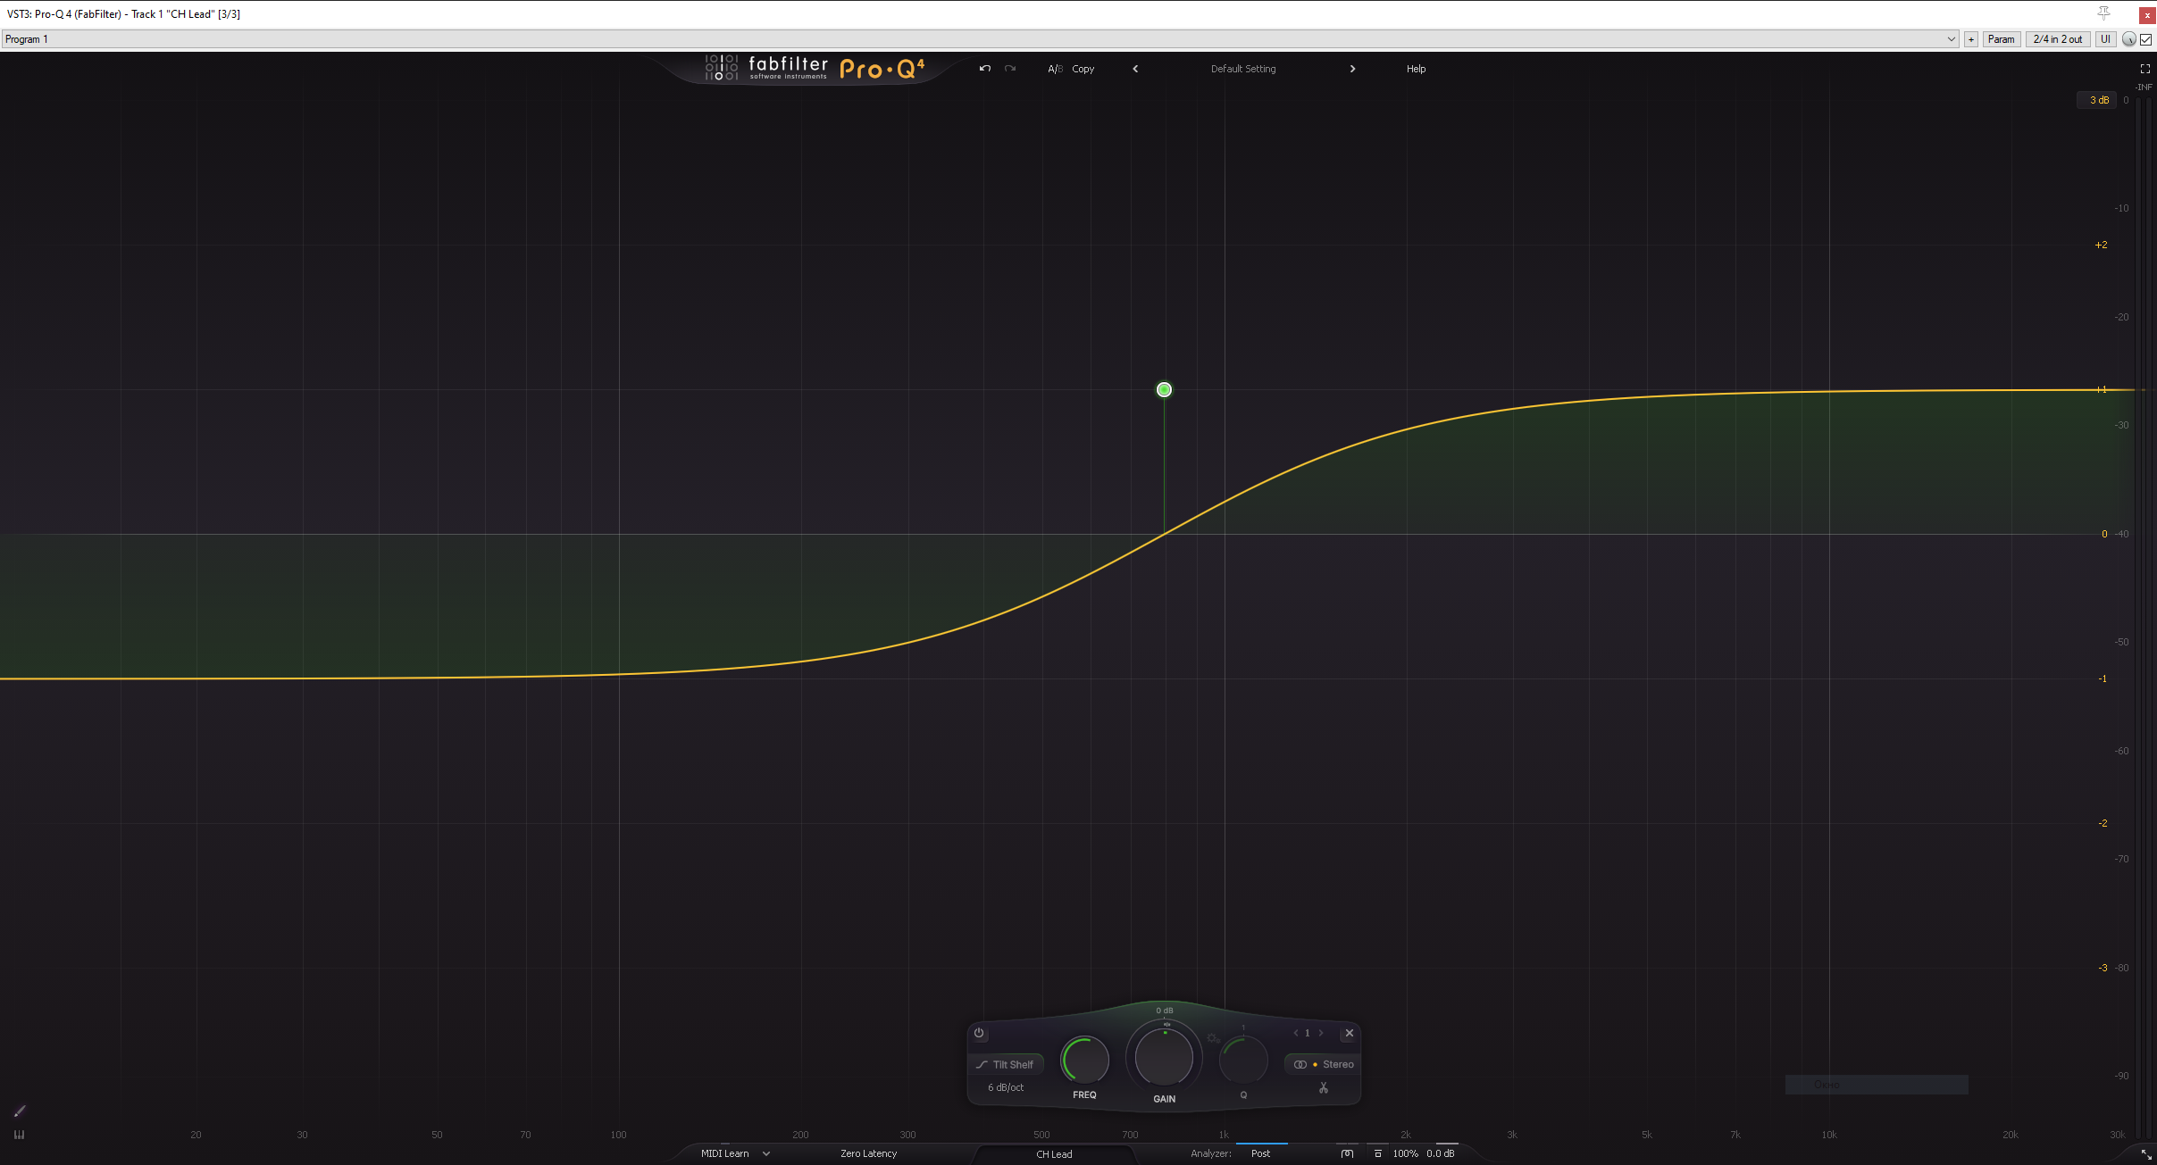This screenshot has height=1165, width=2157.
Task: Open the 6 dB/oct slope selector
Action: (1006, 1087)
